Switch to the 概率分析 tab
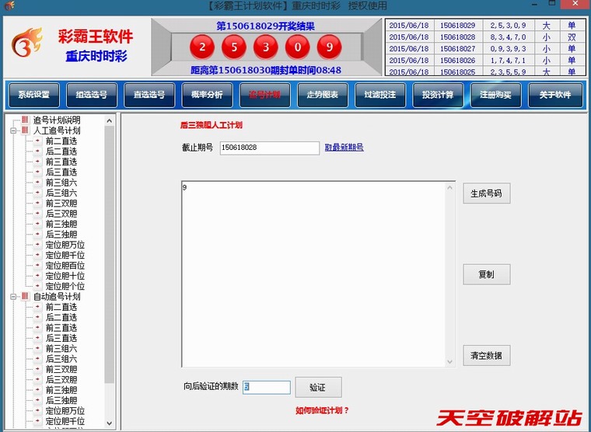This screenshot has width=591, height=432. tap(207, 95)
